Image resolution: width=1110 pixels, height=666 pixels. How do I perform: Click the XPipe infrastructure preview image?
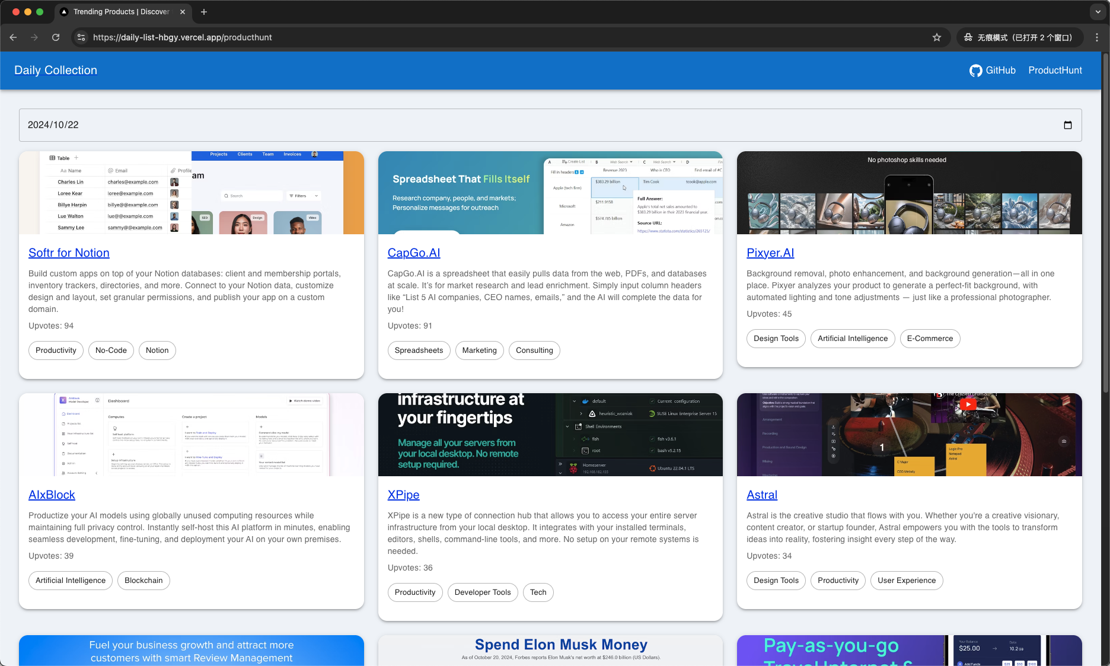(x=550, y=435)
